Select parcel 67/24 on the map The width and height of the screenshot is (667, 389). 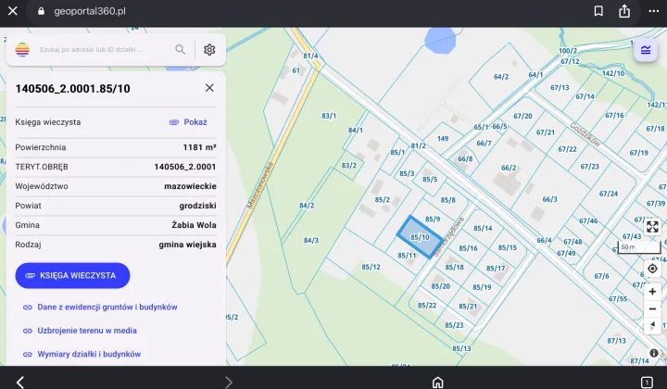coord(609,194)
